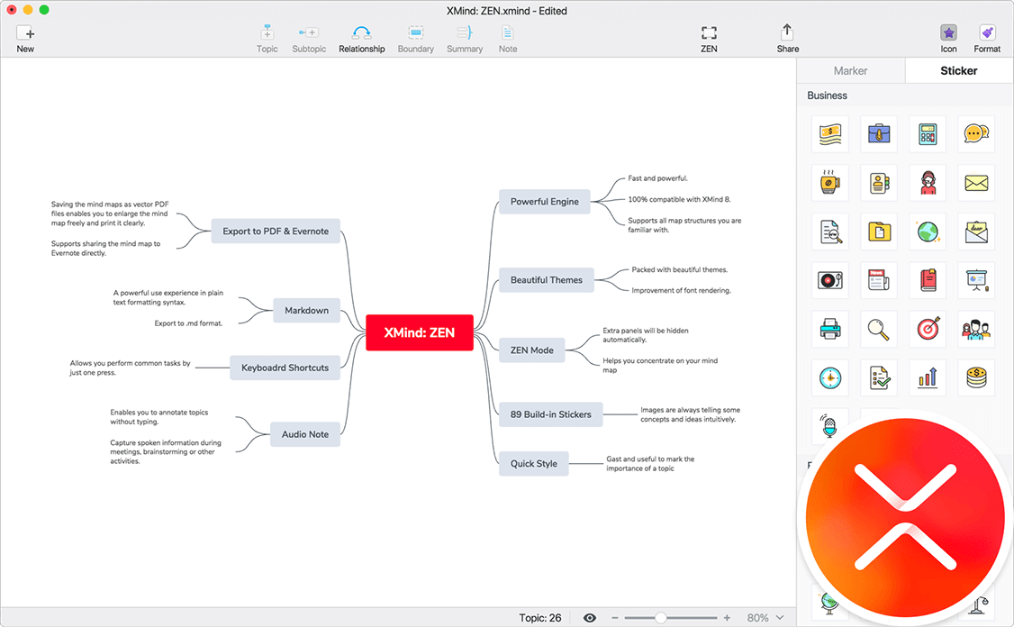Viewport: 1014px width, 627px height.
Task: Select the Powerful Engine topic
Action: coord(545,201)
